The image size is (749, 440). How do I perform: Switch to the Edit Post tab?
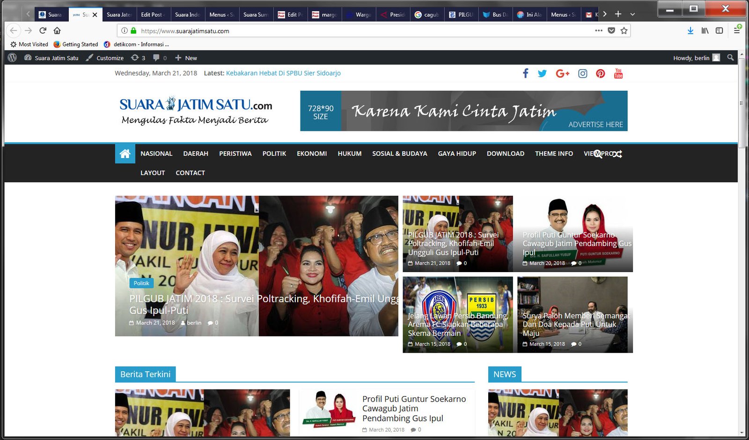(x=153, y=14)
